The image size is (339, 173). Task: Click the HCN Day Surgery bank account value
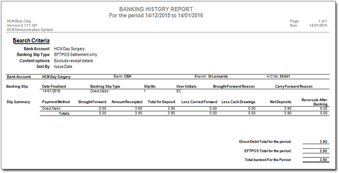pos(69,49)
